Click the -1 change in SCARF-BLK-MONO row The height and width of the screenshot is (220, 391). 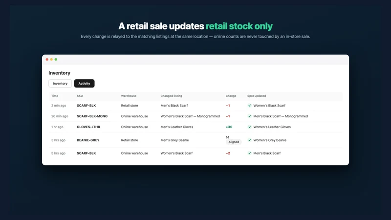coord(228,116)
